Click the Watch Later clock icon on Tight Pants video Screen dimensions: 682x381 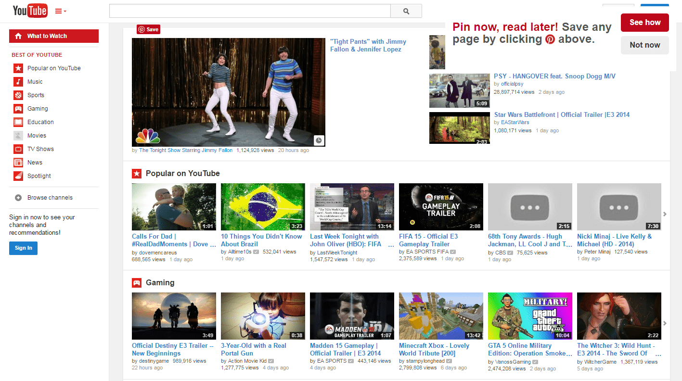(319, 140)
